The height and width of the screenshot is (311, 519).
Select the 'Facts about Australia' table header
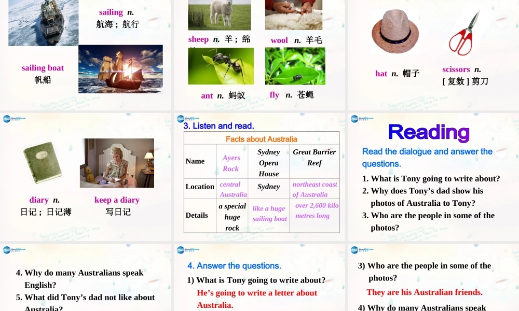[261, 138]
